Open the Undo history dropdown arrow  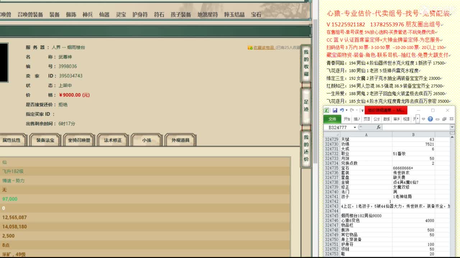[x=346, y=110]
